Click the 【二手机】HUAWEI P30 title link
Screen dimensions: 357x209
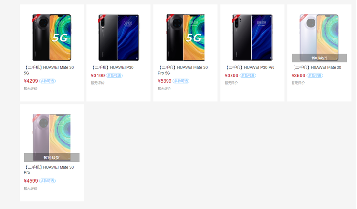[x=112, y=67]
